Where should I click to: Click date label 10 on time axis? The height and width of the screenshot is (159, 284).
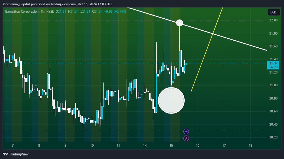92,146
